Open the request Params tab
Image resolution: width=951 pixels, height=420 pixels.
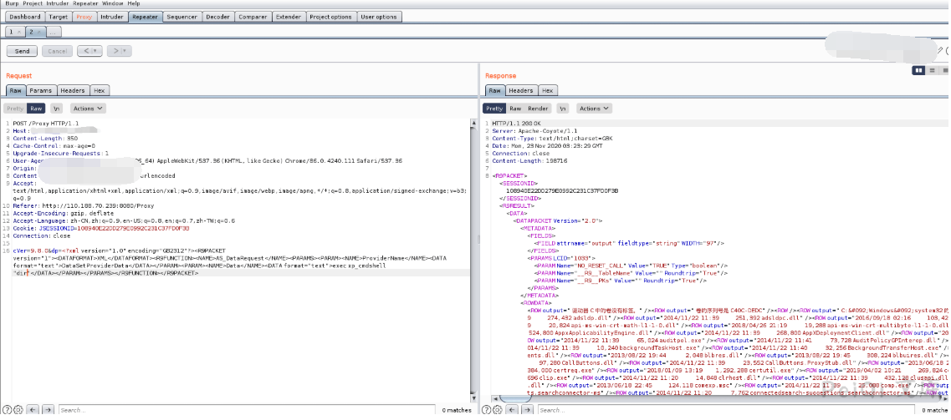40,90
